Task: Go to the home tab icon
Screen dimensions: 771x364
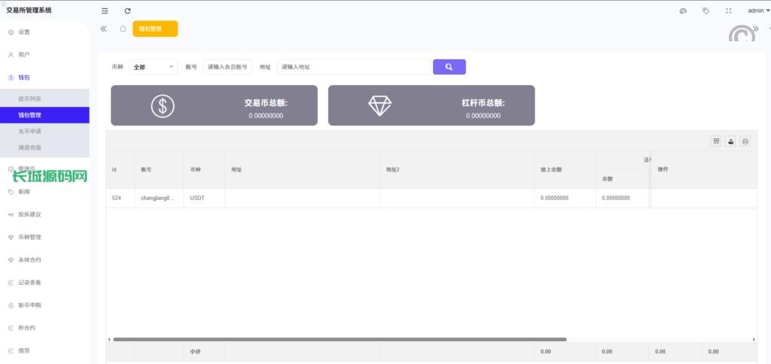Action: pyautogui.click(x=123, y=29)
